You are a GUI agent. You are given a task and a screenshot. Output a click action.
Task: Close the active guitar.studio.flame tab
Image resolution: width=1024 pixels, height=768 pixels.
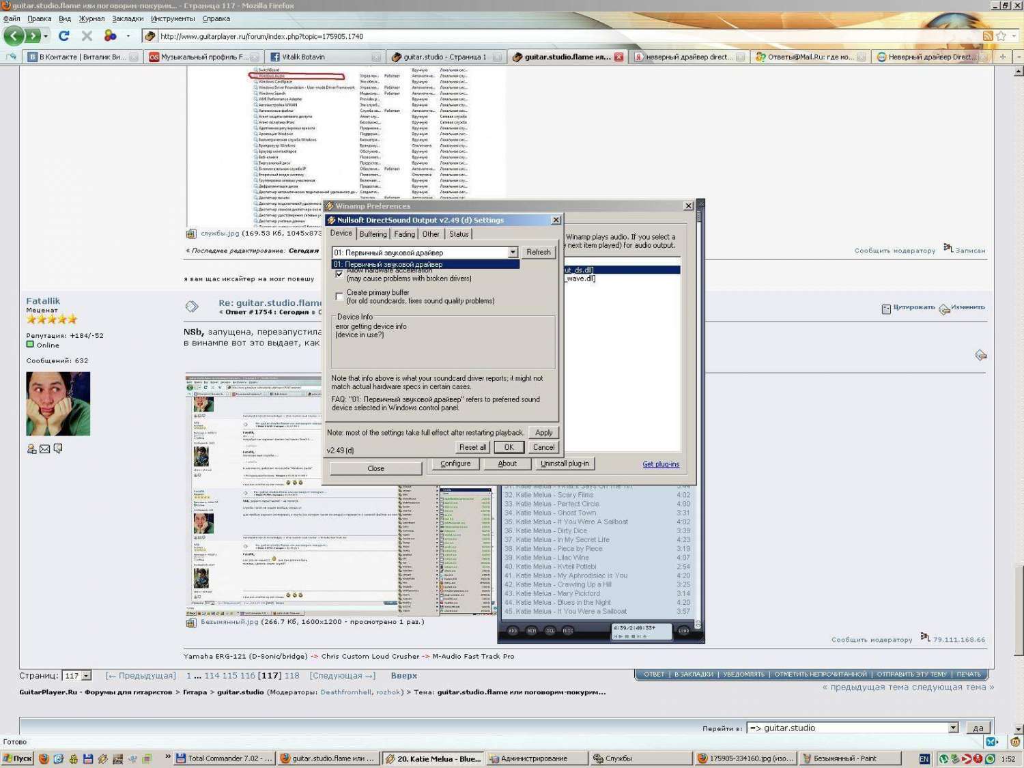pyautogui.click(x=618, y=57)
